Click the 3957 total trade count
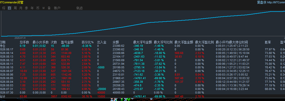 pyautogui.click(x=54, y=96)
